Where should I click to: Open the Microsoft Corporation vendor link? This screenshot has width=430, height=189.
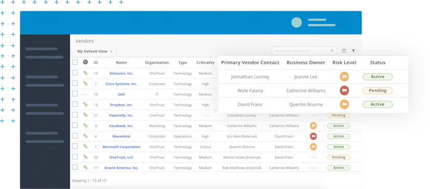121,147
